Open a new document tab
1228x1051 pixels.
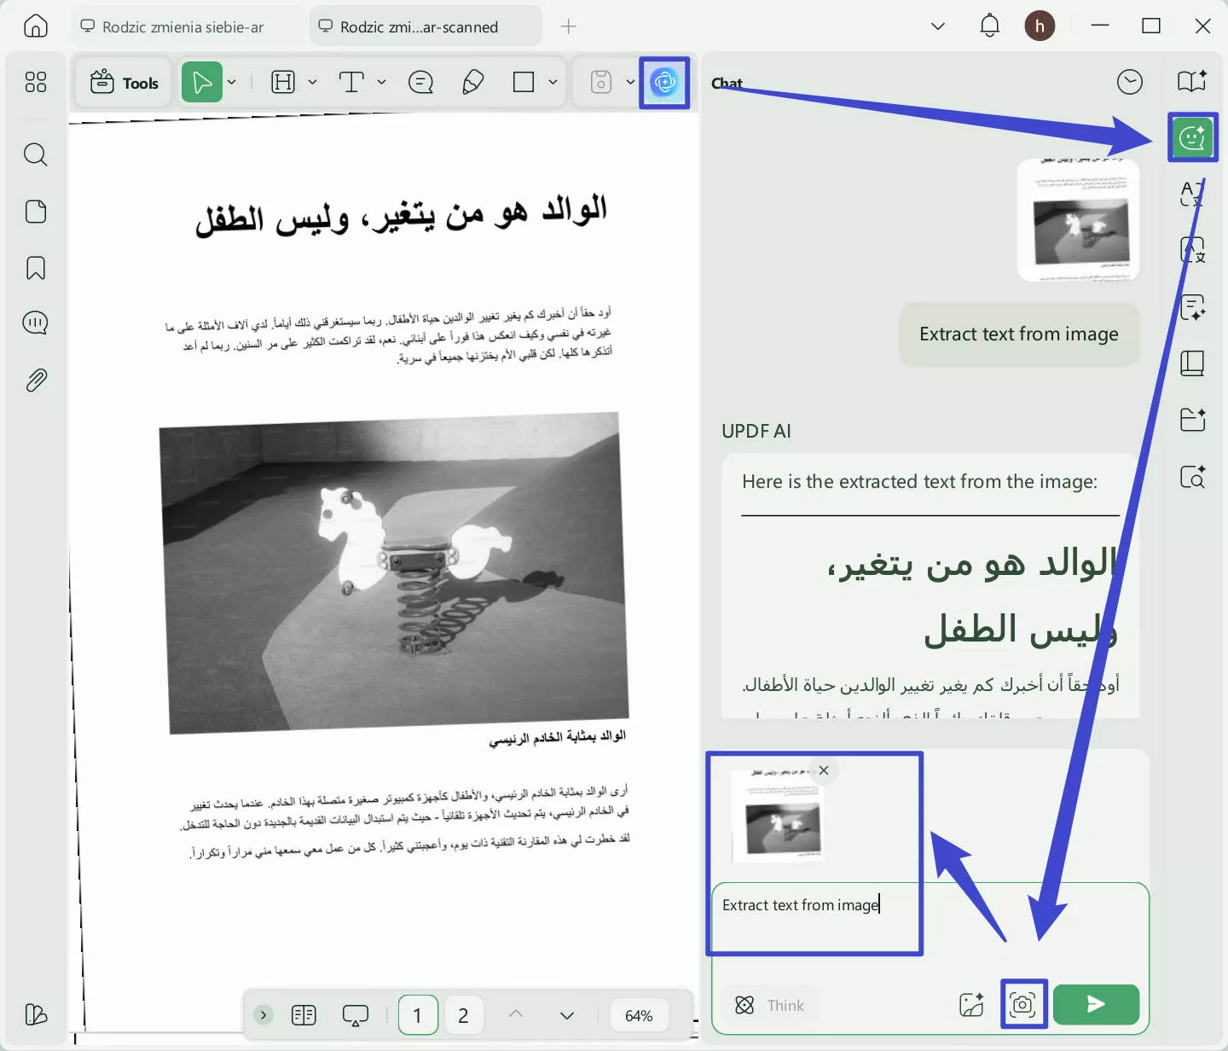568,26
